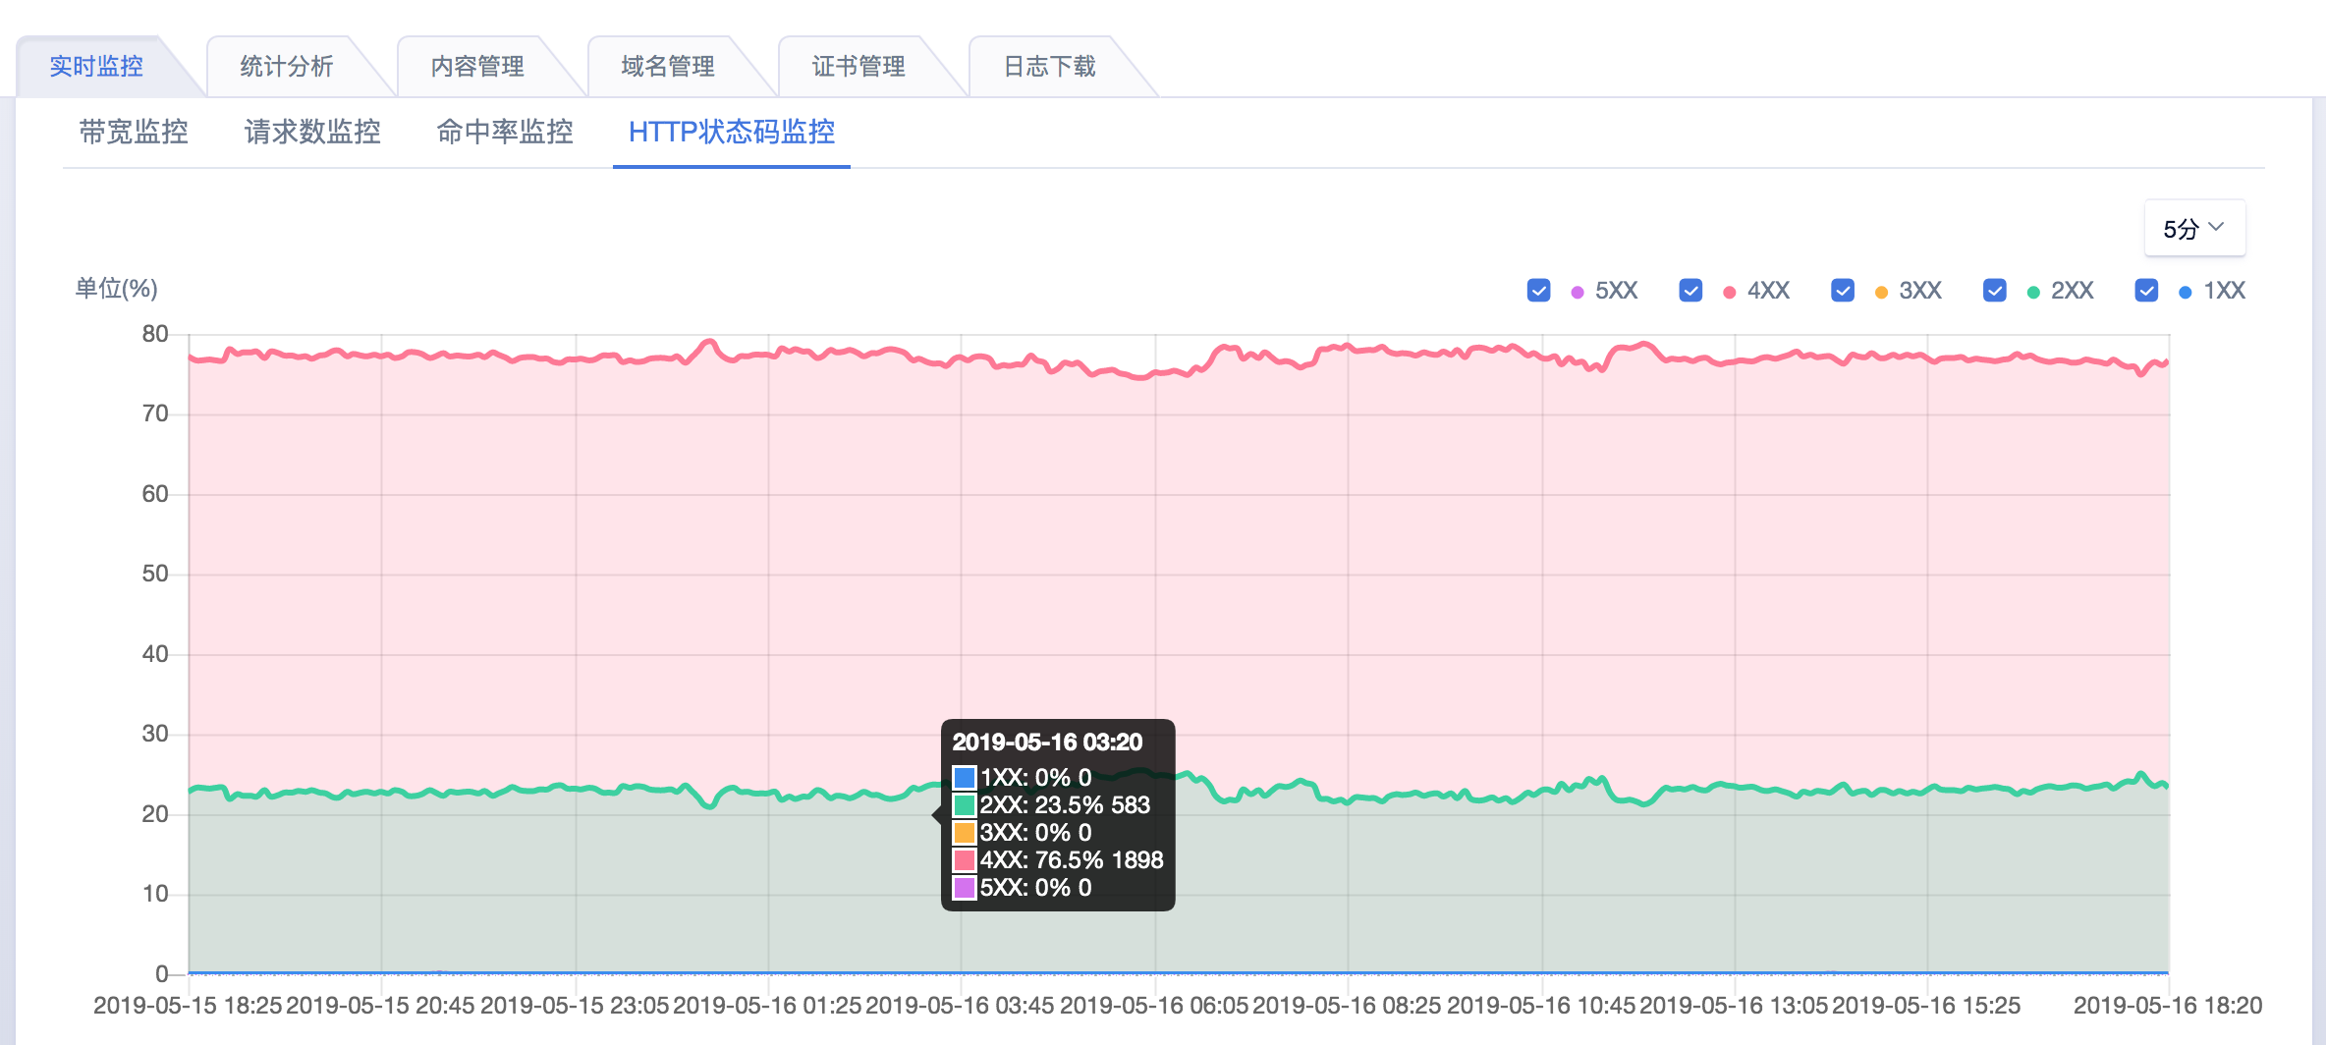Click the green 2XX legend dot

click(2033, 292)
